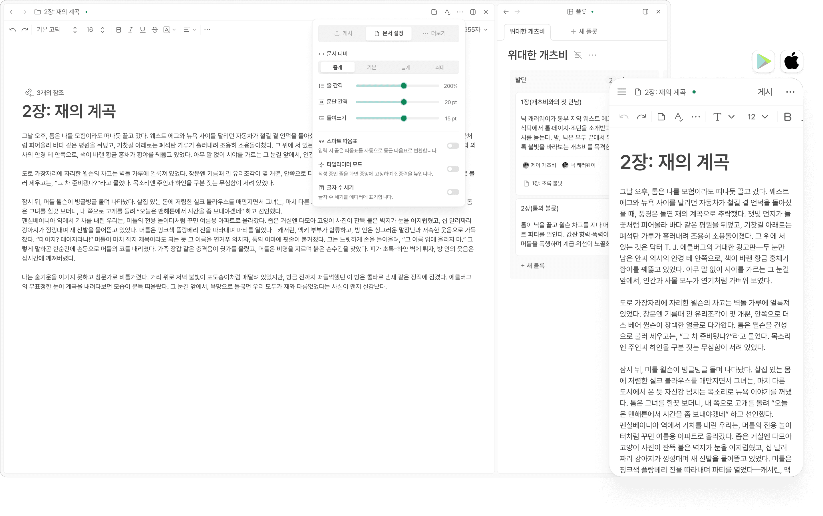Select the 위대한 개츠비 plot tab

(527, 31)
